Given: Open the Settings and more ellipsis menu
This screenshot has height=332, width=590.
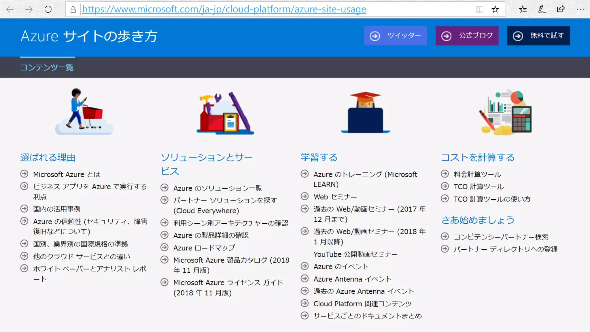Looking at the screenshot, I should 580,10.
